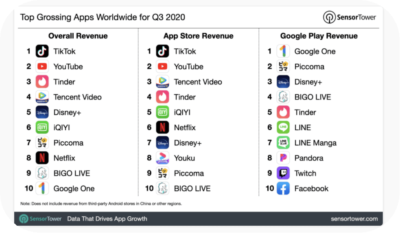400x233 pixels.
Task: Click BIGO LIVE icon under Google Play Revenue
Action: (283, 97)
